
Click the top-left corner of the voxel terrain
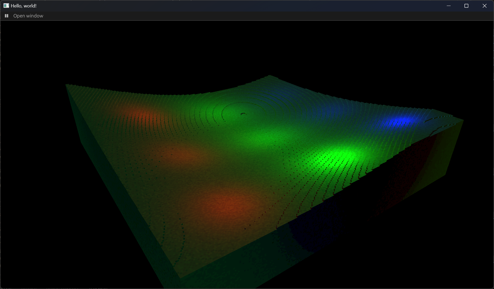pos(67,85)
